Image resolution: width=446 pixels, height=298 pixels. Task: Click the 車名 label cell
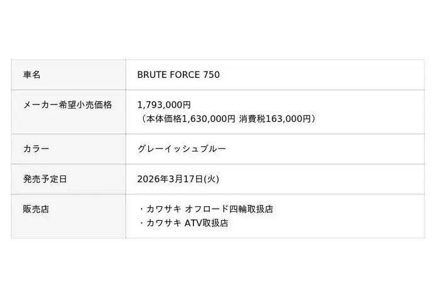pyautogui.click(x=31, y=75)
